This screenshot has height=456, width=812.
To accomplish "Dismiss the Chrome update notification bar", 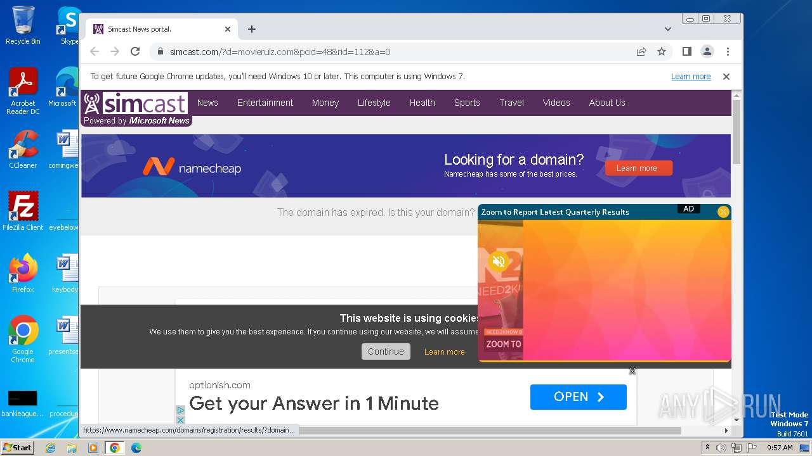I will [x=726, y=76].
